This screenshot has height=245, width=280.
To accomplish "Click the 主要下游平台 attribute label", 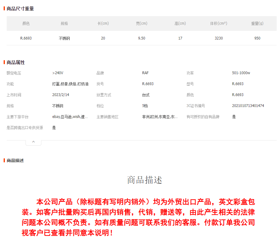I will [x=18, y=117].
